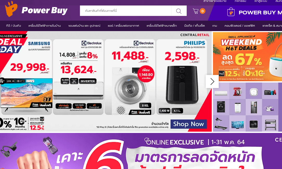282x169 pixels.
Task: Open Weekend Hot Deals banner
Action: [247, 57]
